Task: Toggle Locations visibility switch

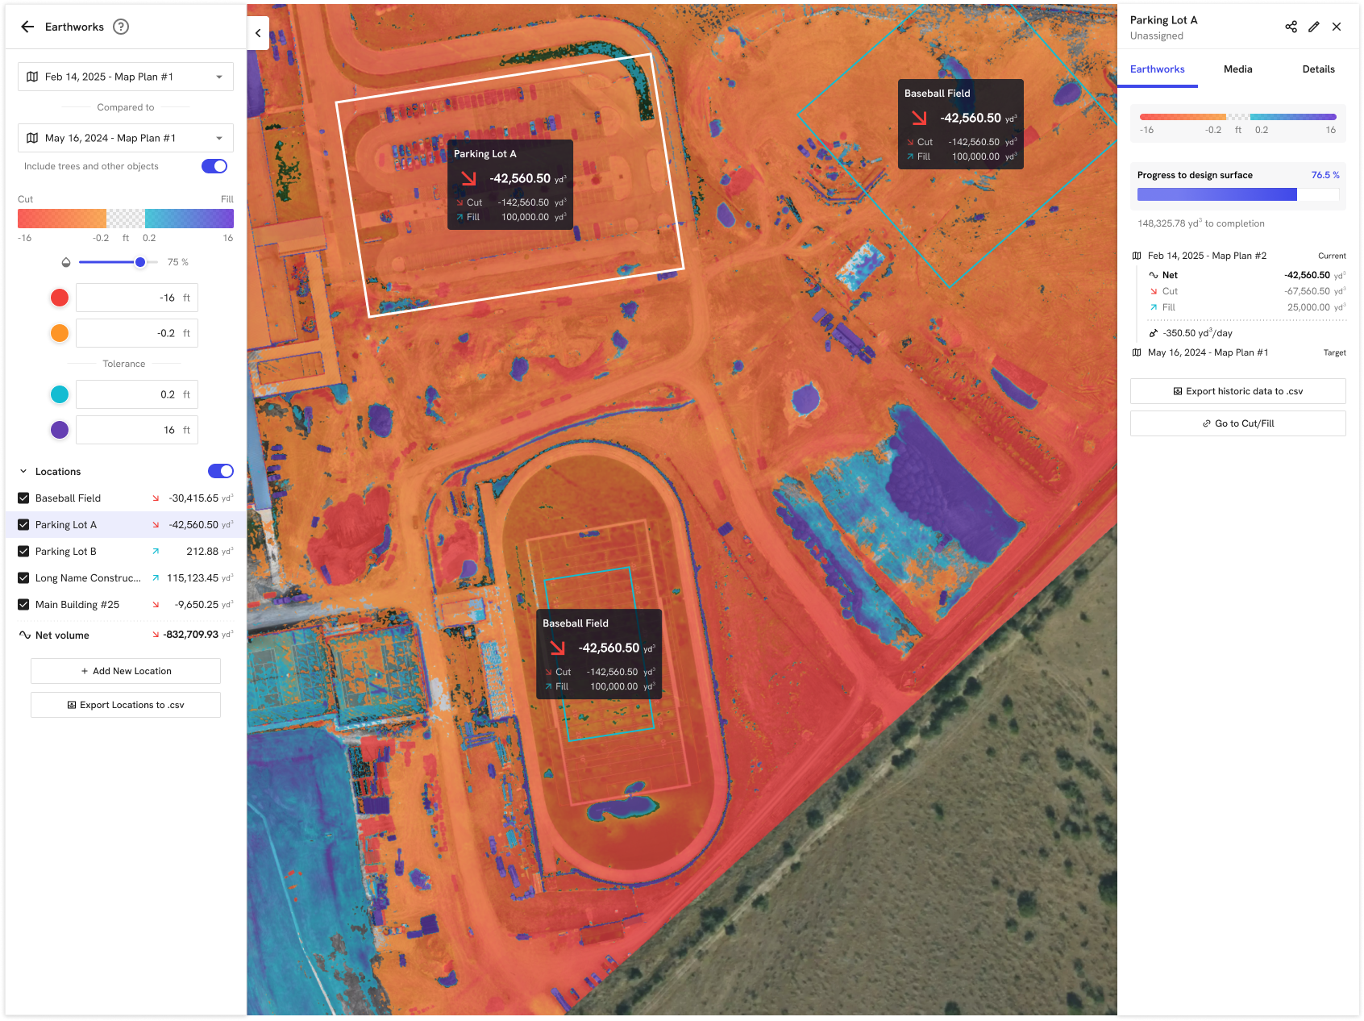Action: (x=221, y=471)
